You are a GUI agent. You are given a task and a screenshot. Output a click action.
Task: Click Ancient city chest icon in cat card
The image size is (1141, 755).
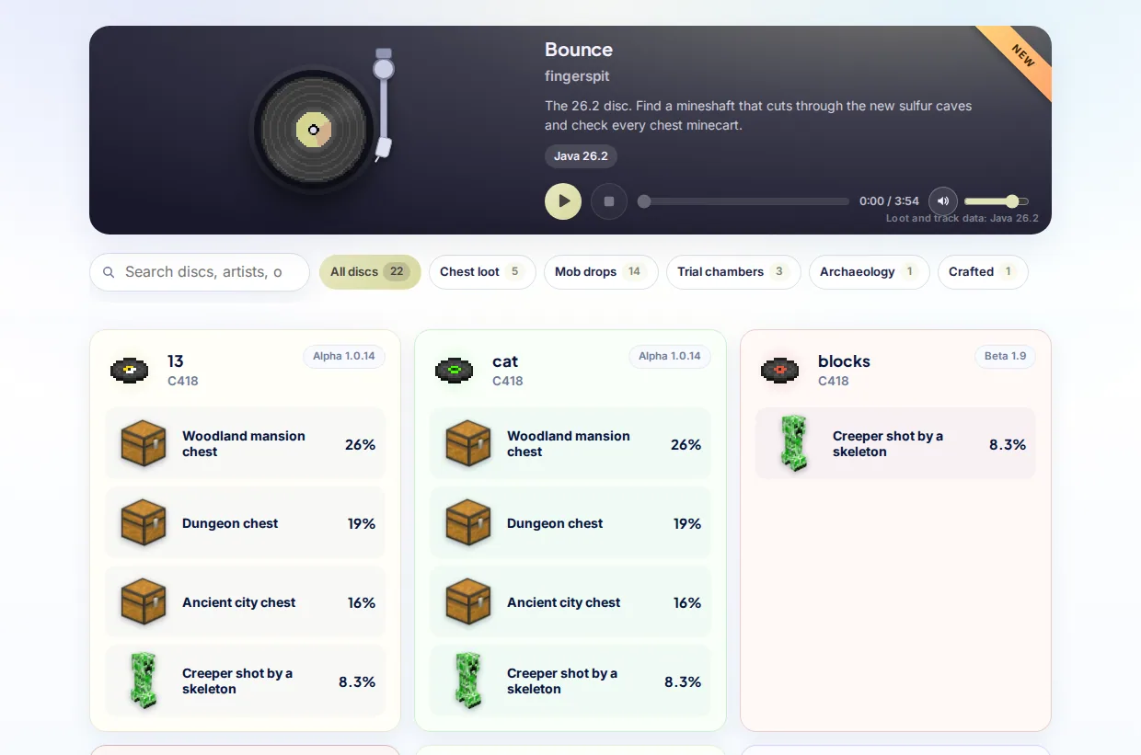[468, 602]
